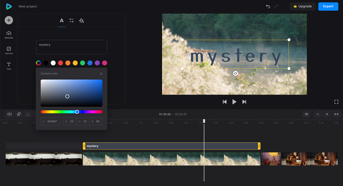This screenshot has width=343, height=186.
Task: Select the white color swatch
Action: tap(53, 63)
